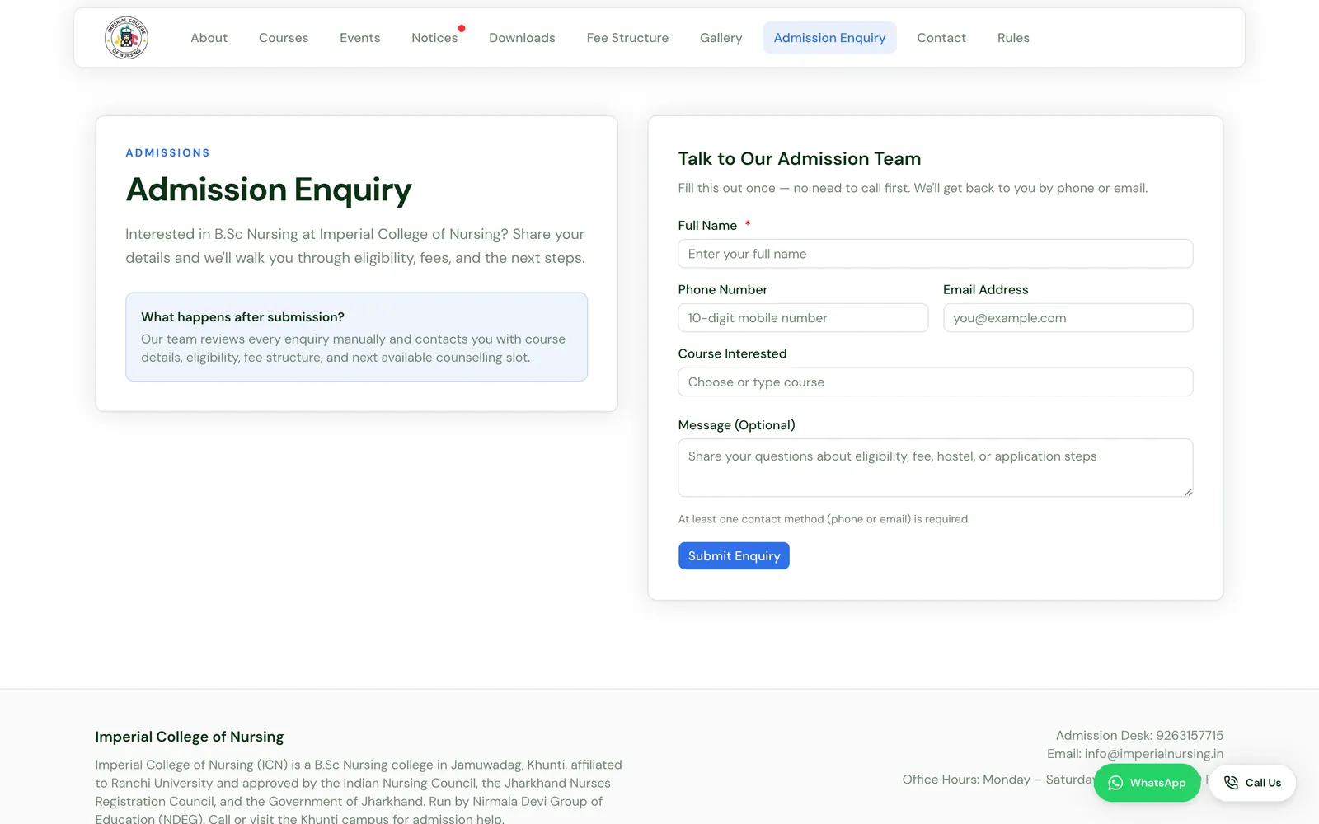
Task: Click the WhatsApp icon in floating button
Action: click(x=1115, y=783)
